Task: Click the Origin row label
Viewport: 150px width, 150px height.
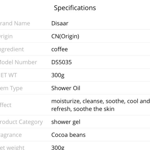Action: pos(6,37)
